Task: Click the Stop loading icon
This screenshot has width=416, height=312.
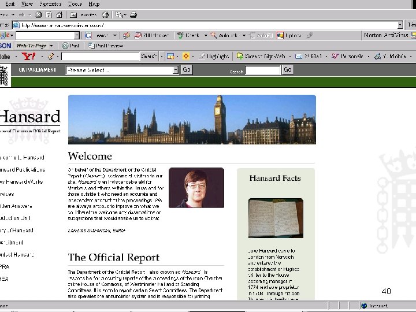Action: click(x=39, y=14)
